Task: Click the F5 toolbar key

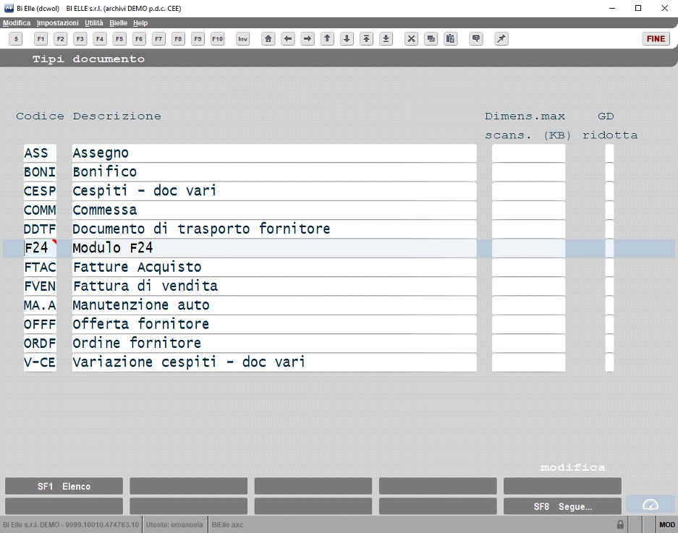Action: 119,39
